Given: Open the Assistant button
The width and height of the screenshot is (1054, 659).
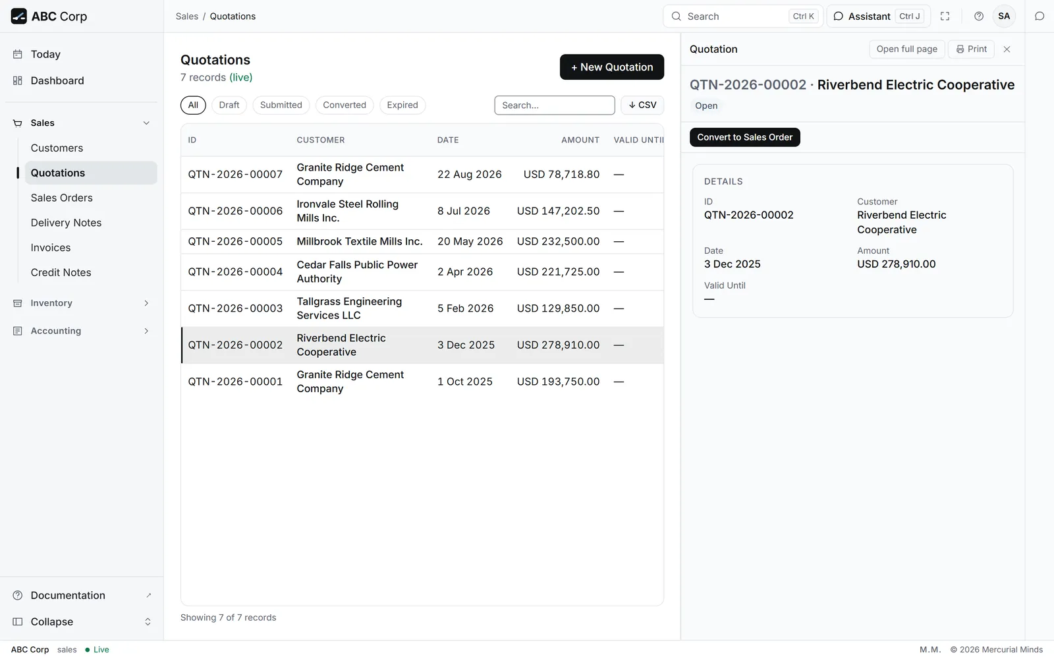Looking at the screenshot, I should pos(878,16).
